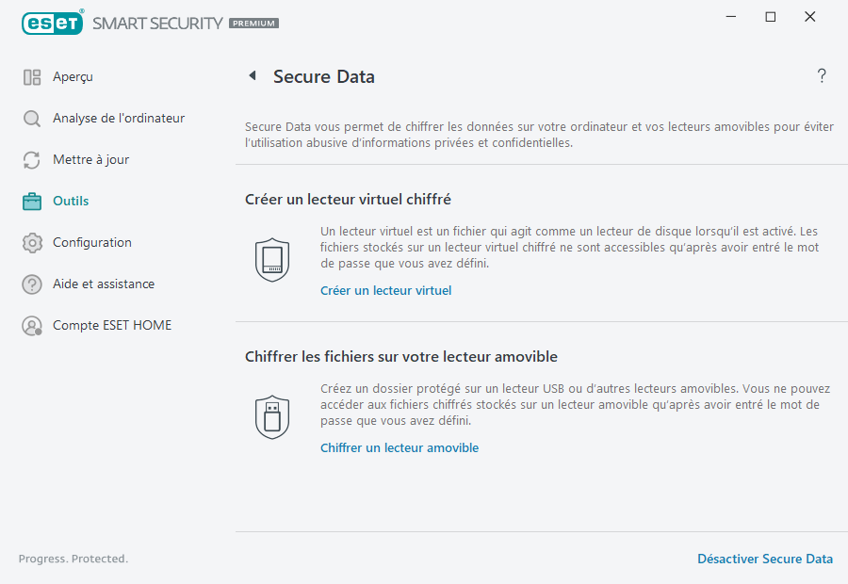
Task: Click the USB drive shield icon
Action: [x=272, y=416]
